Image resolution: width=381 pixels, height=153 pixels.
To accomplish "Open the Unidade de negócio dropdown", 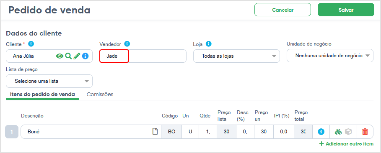I will pyautogui.click(x=330, y=56).
